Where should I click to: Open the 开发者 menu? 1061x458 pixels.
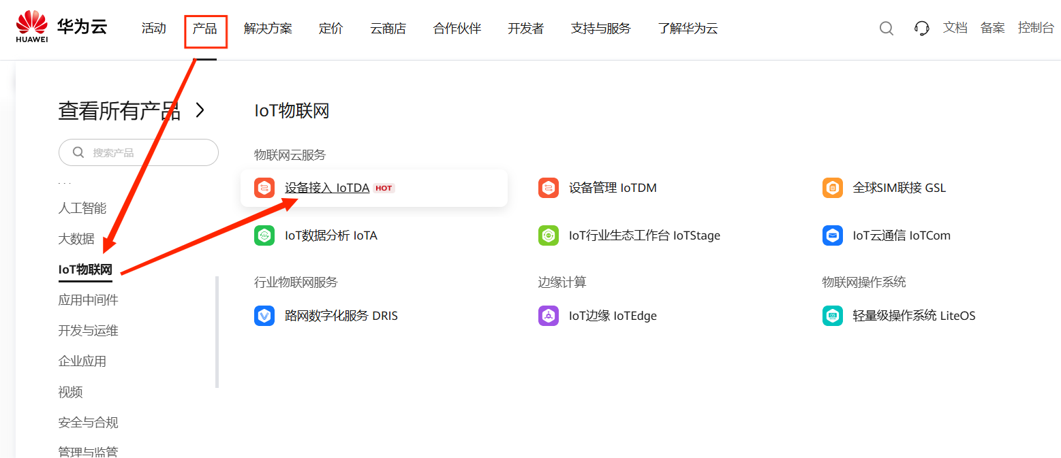526,29
